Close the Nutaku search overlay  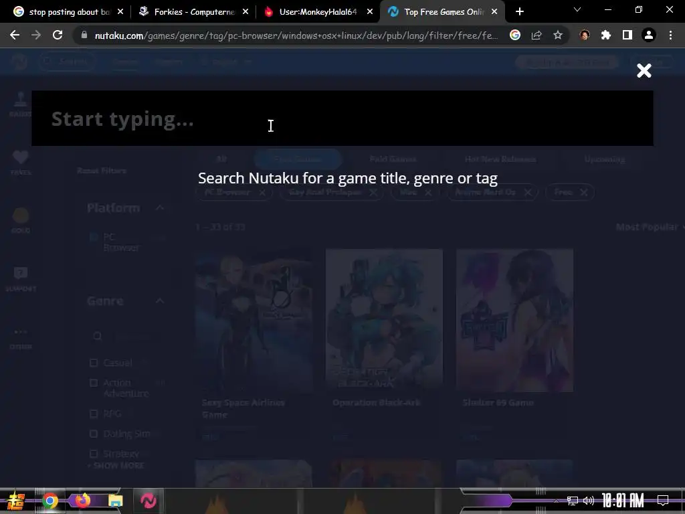[644, 70]
